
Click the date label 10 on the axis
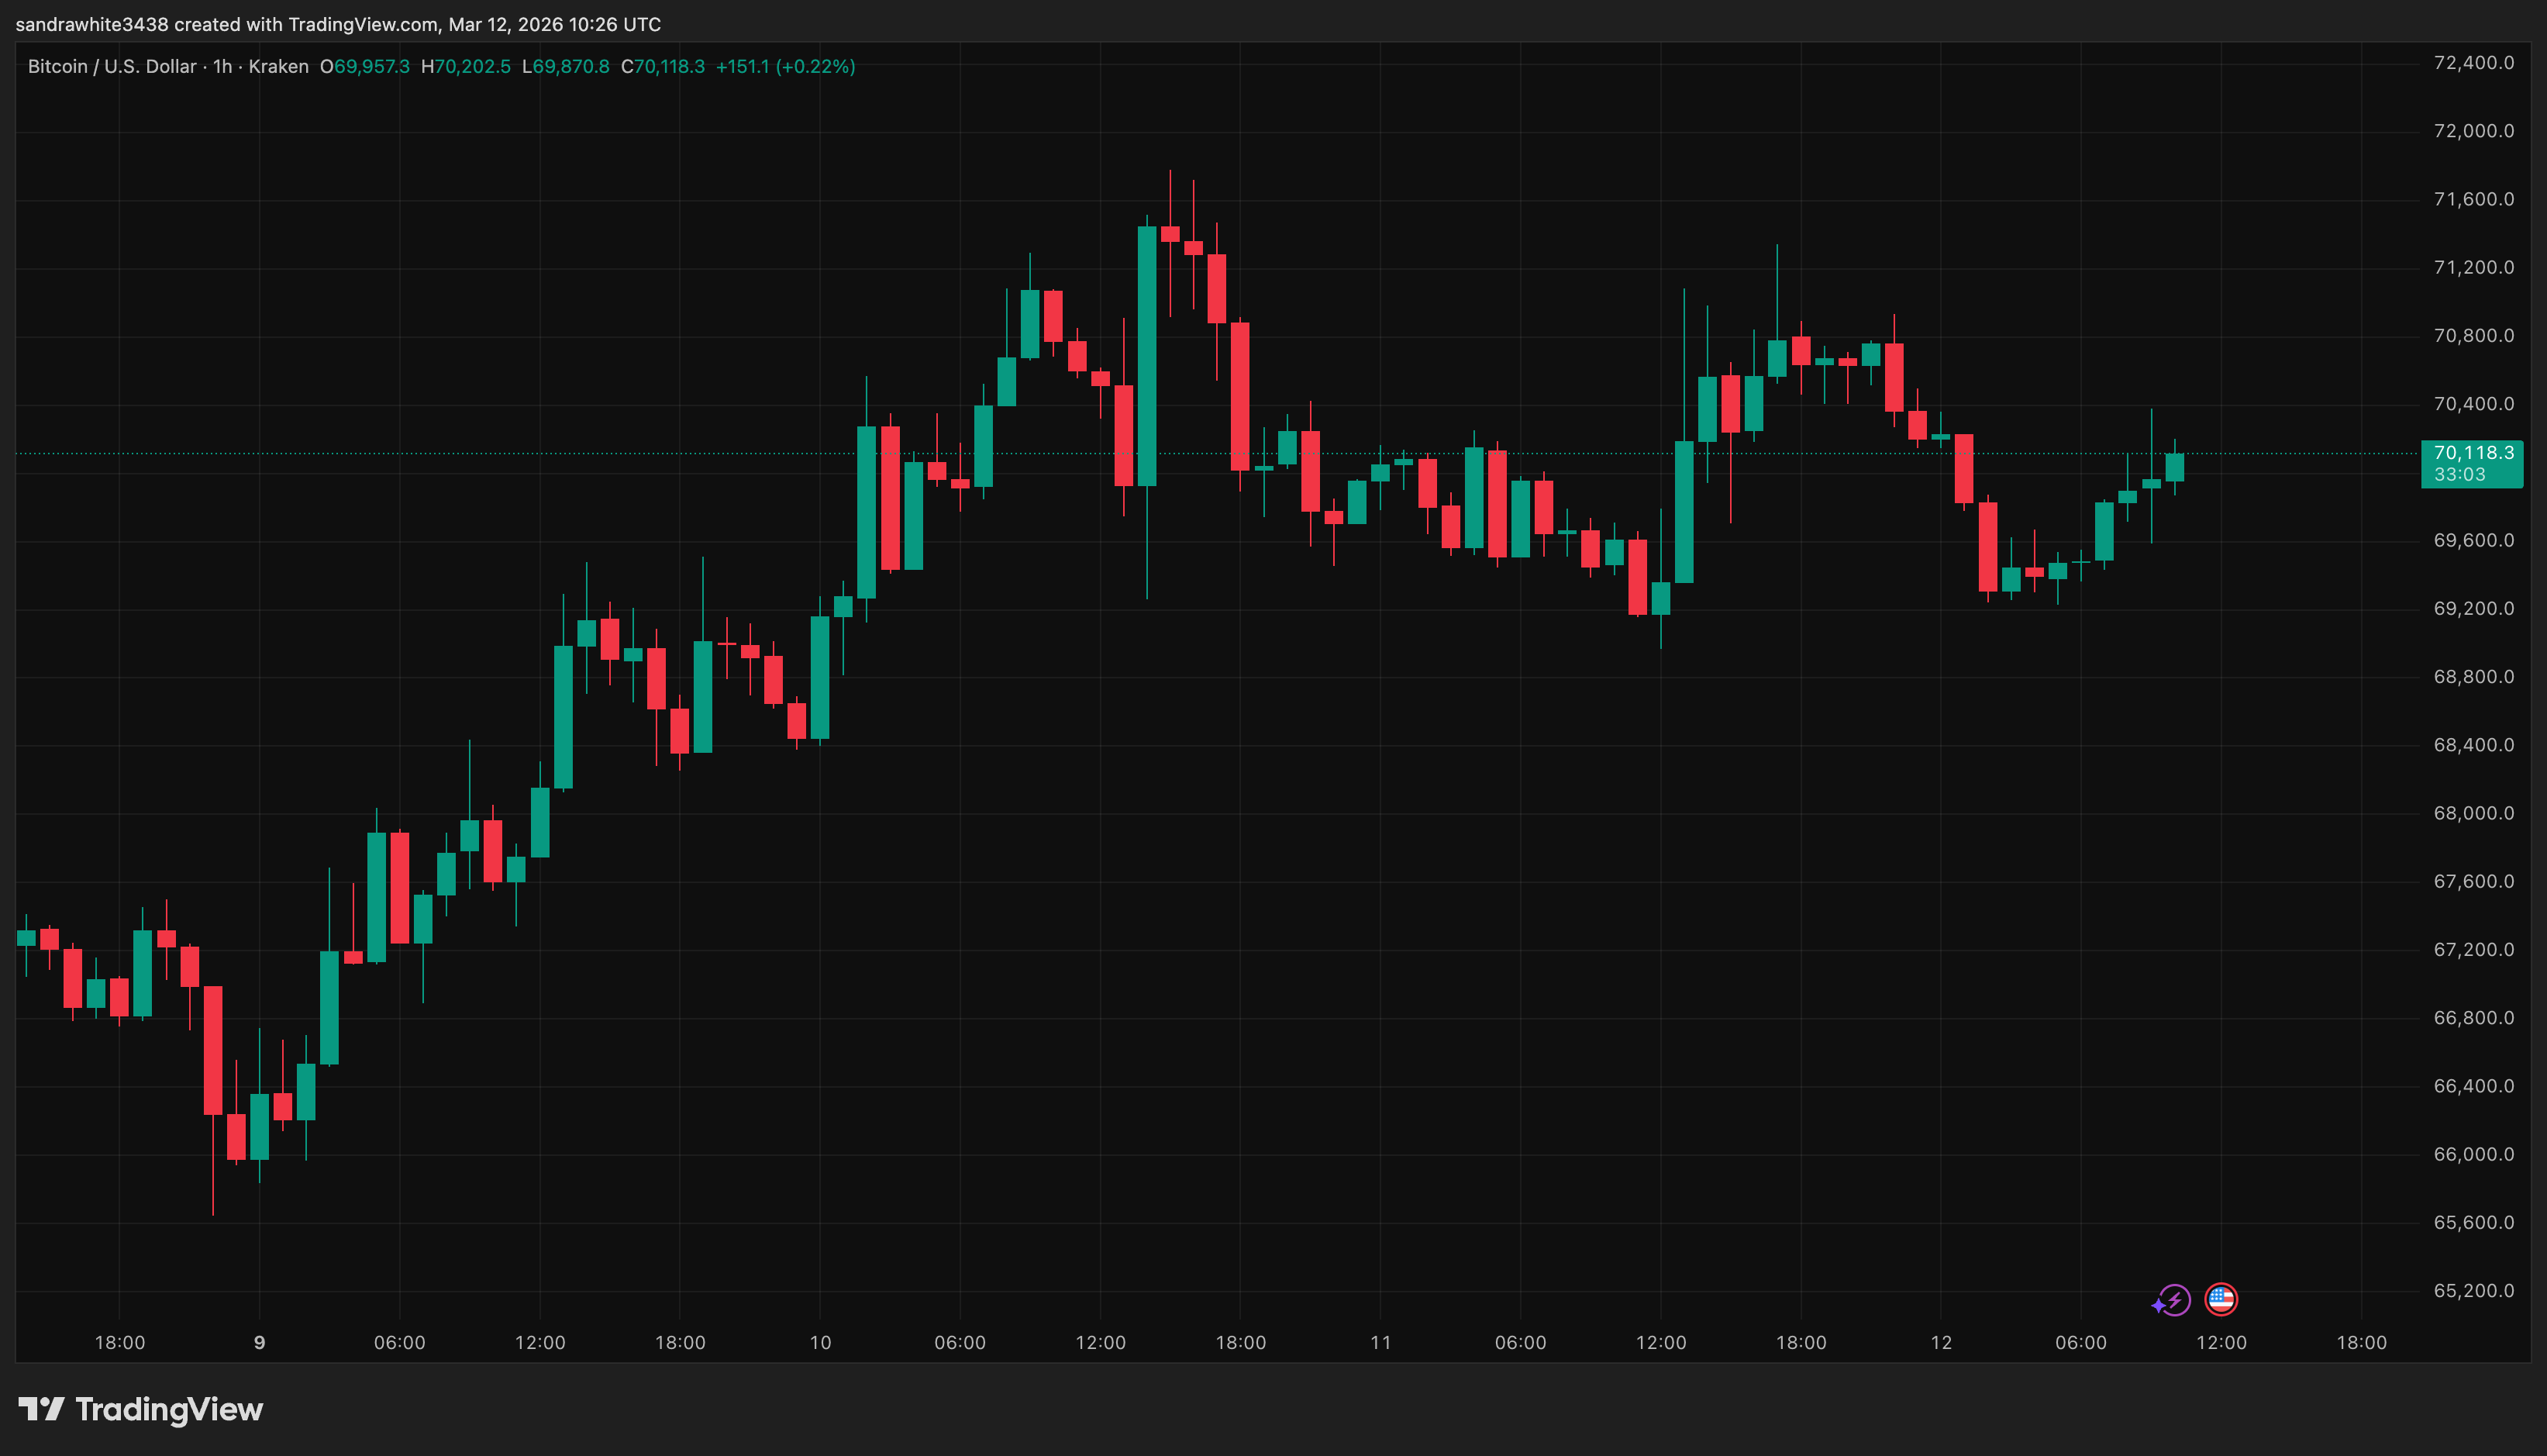click(x=820, y=1343)
